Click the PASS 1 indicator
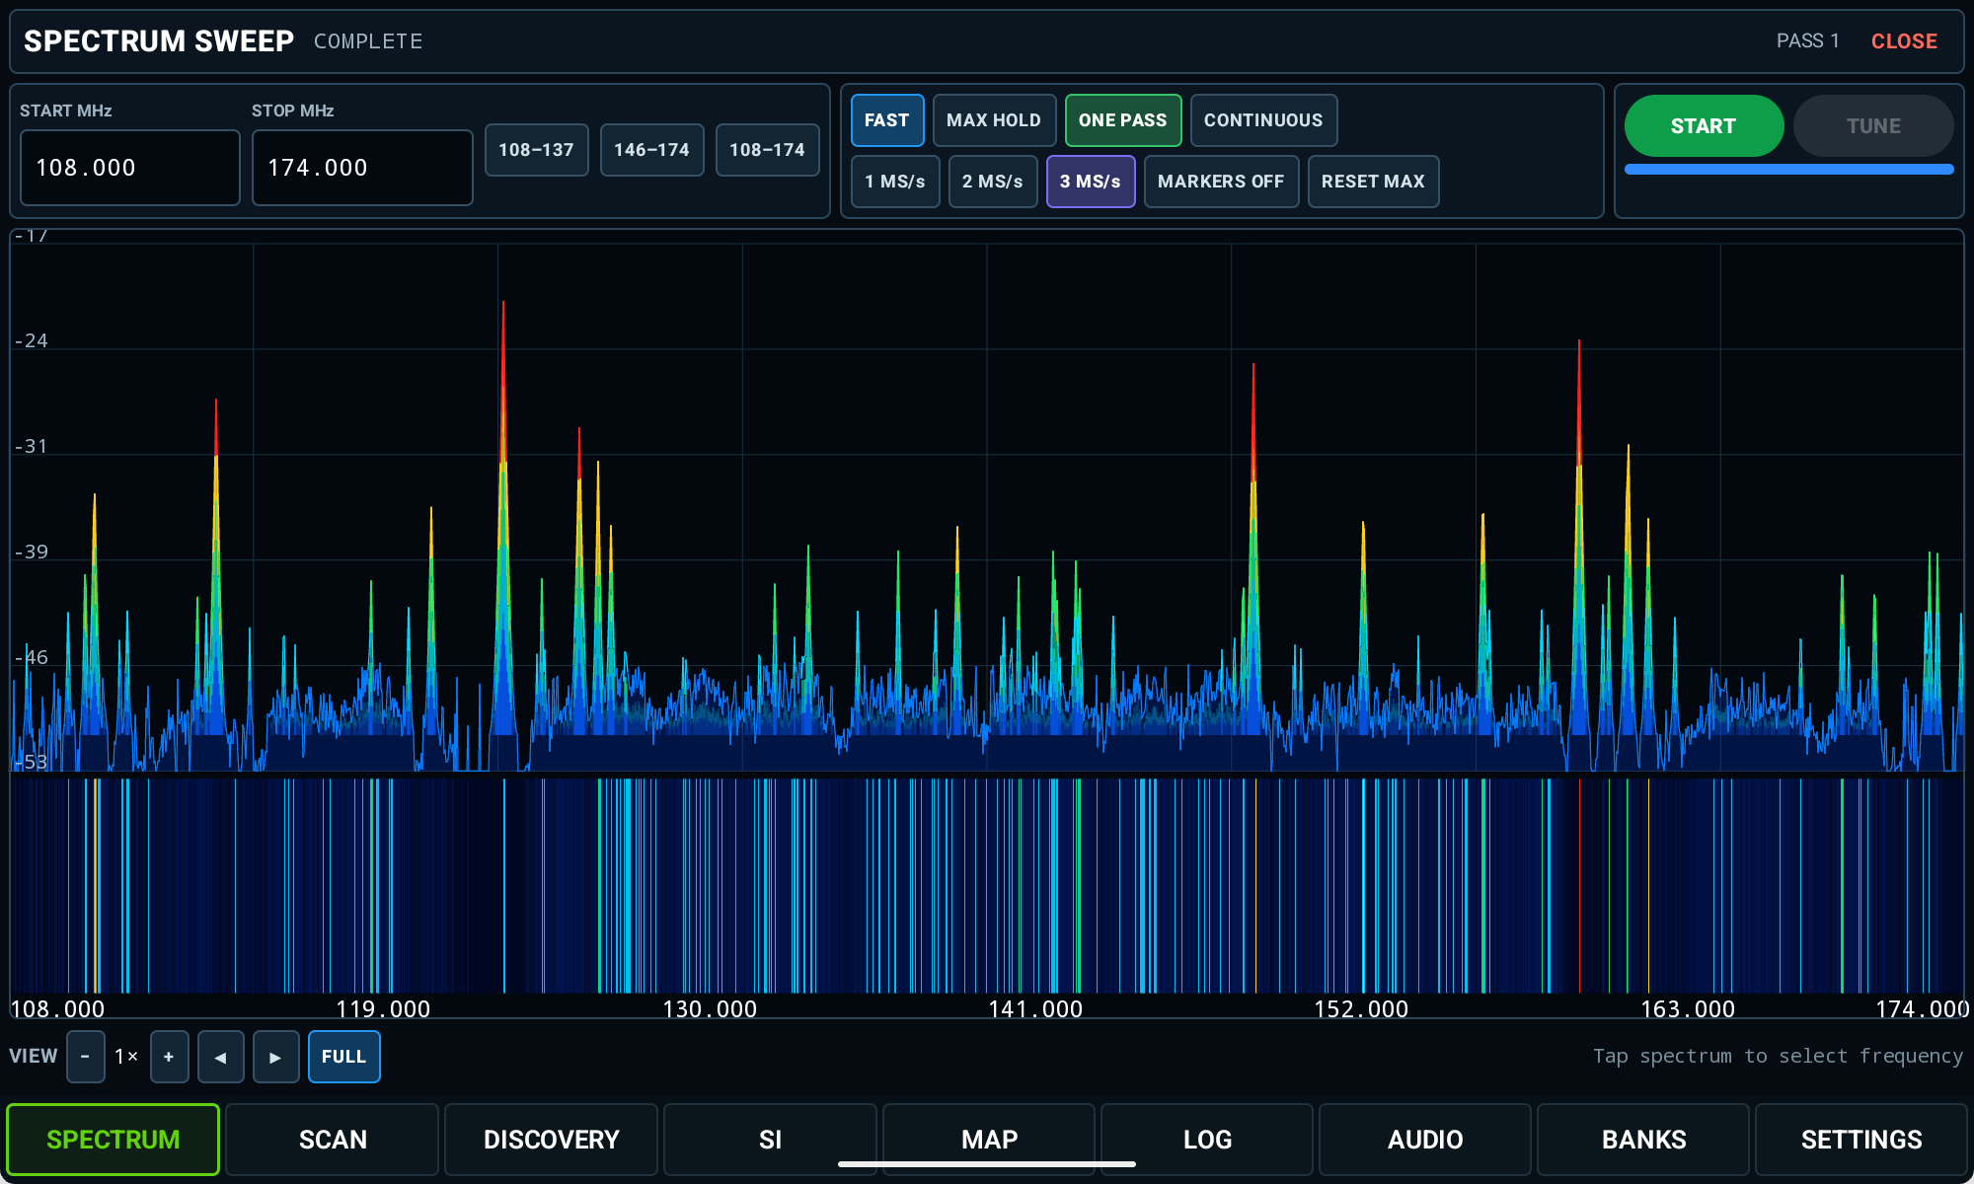1974x1184 pixels. [x=1807, y=41]
